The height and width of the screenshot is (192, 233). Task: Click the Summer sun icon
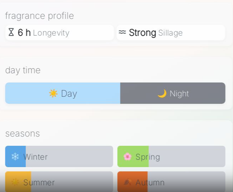[15, 182]
